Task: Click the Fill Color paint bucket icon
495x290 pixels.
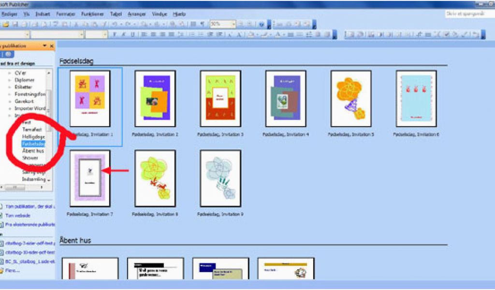Action: (251, 34)
